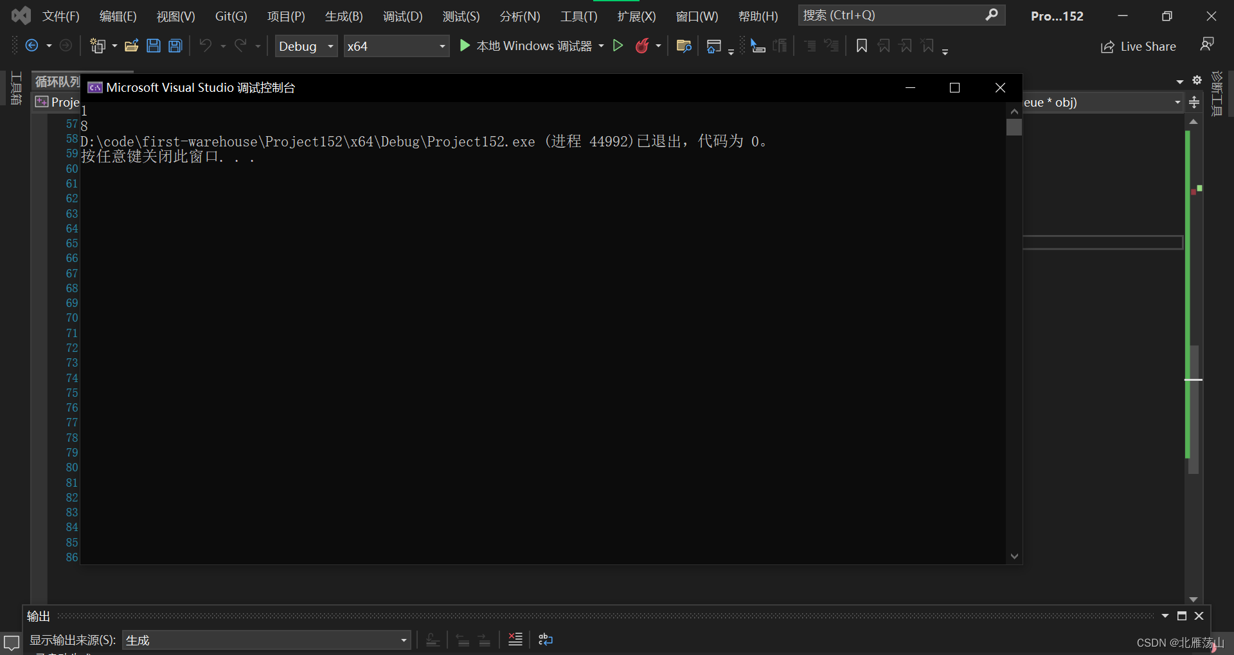Expand the New Project dropdown arrow

[114, 46]
